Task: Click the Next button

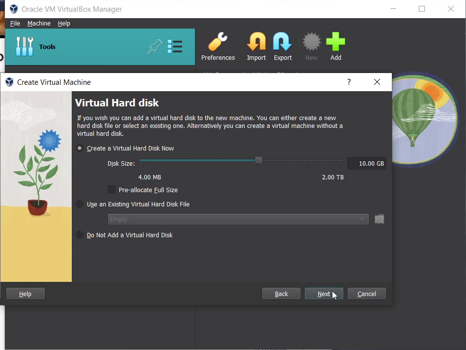Action: click(324, 294)
